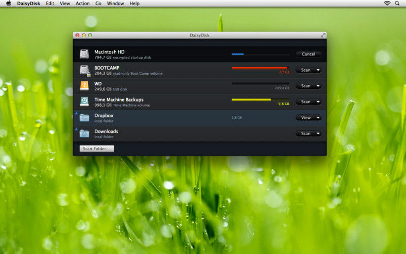Scan the WD USB disk
The image size is (406, 254).
point(306,86)
